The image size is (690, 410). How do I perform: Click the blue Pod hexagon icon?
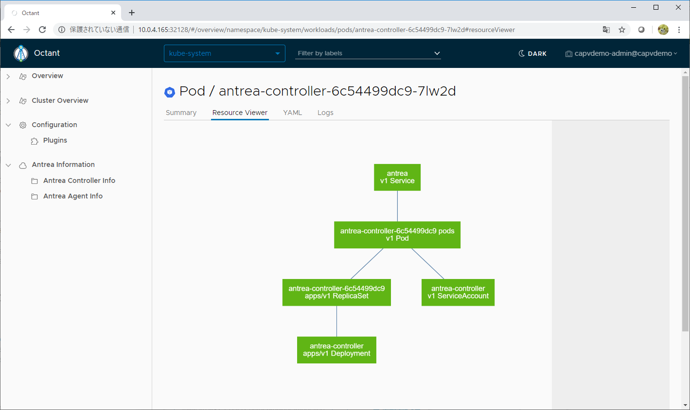[170, 92]
